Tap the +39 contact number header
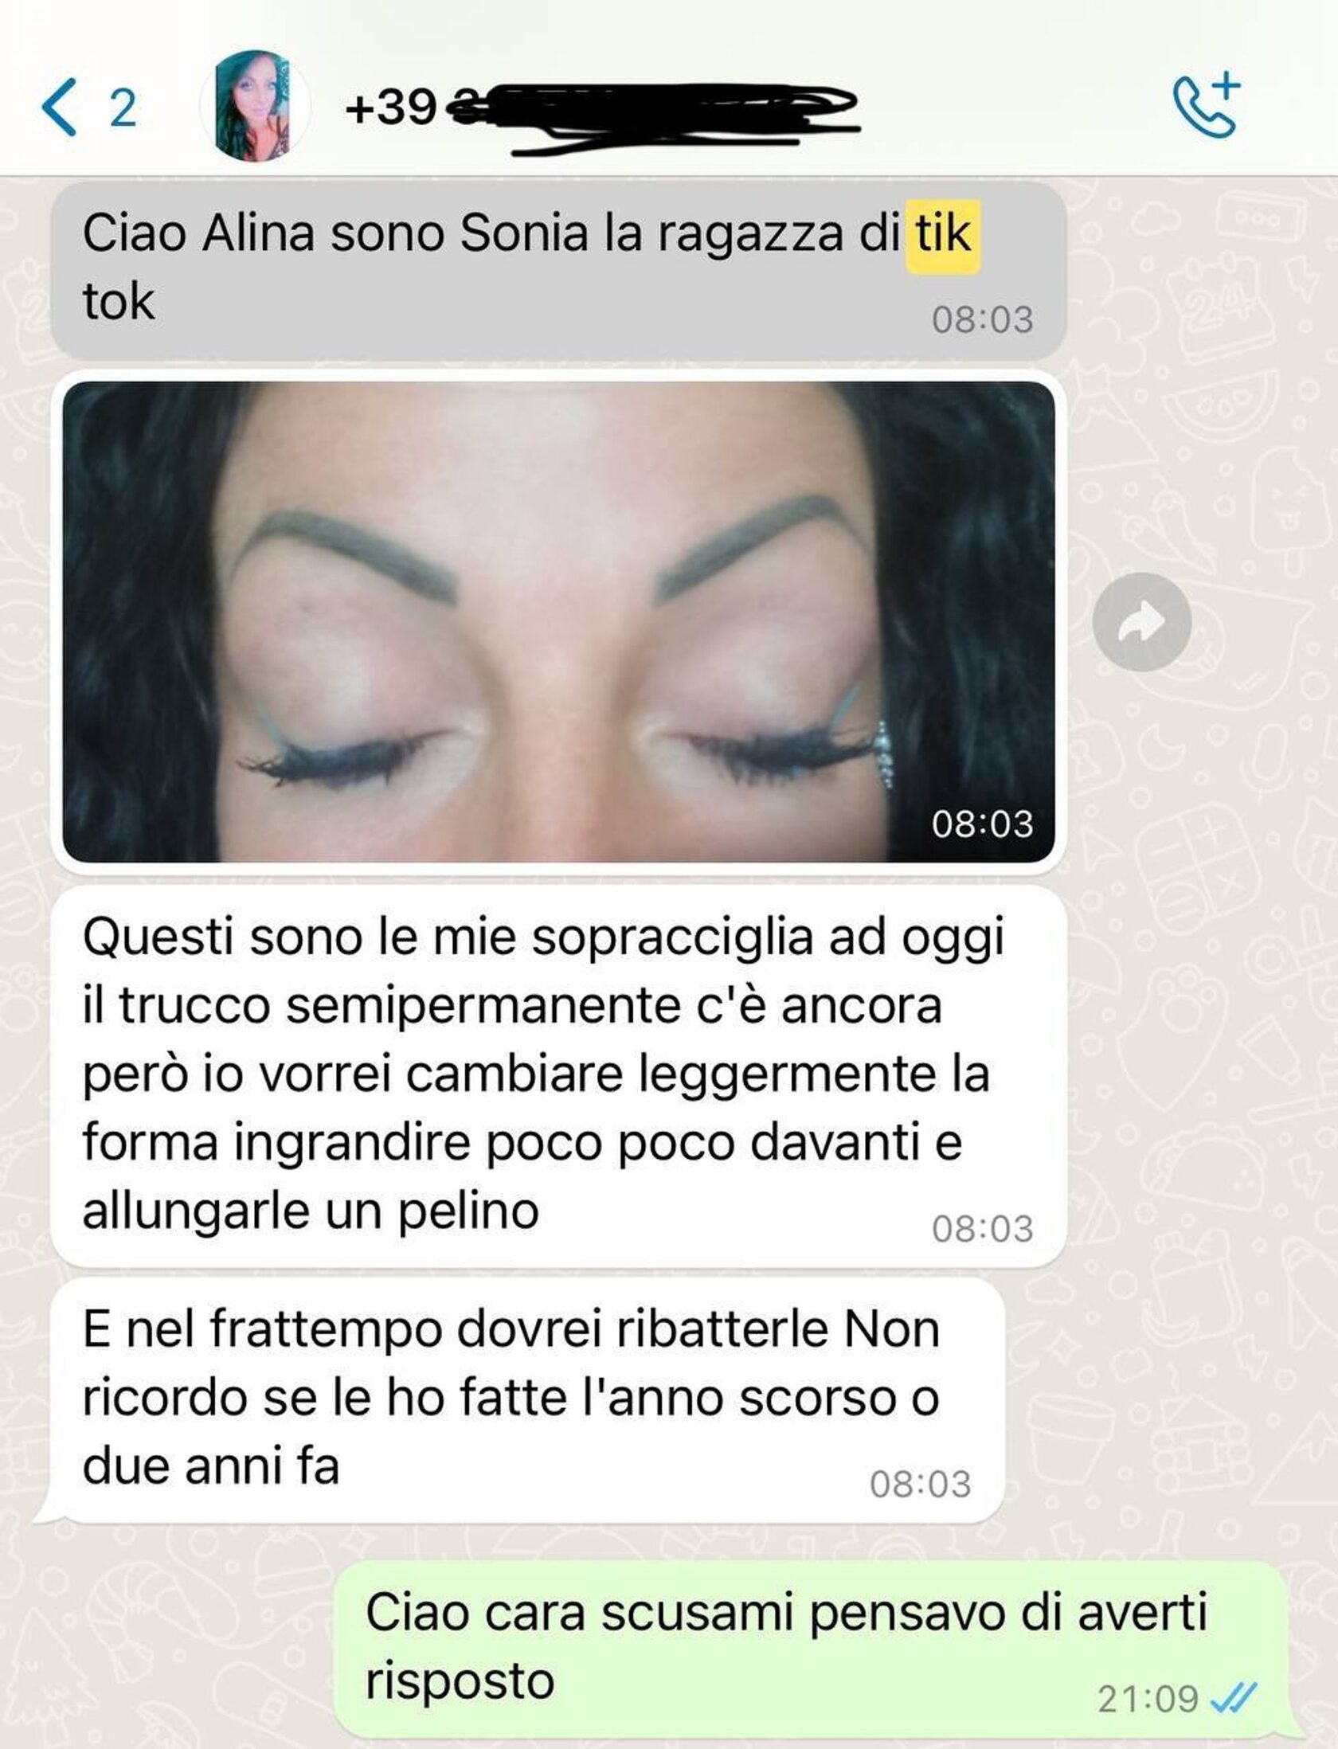This screenshot has height=1749, width=1338. [x=601, y=108]
